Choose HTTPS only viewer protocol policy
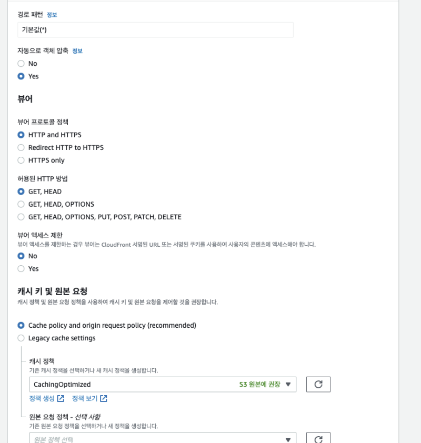421x443 pixels. [21, 160]
